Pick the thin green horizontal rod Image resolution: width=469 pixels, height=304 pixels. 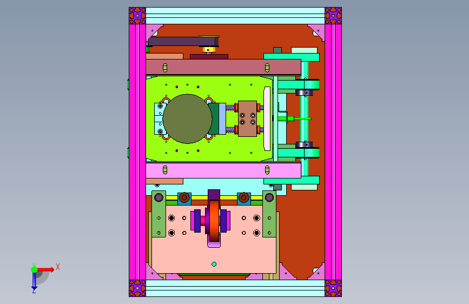point(302,119)
